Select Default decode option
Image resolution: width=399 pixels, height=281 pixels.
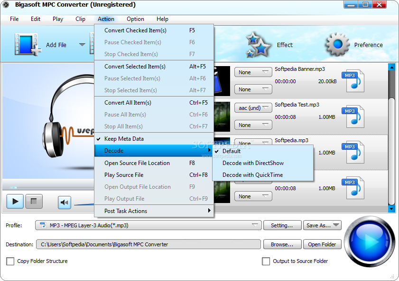click(263, 151)
